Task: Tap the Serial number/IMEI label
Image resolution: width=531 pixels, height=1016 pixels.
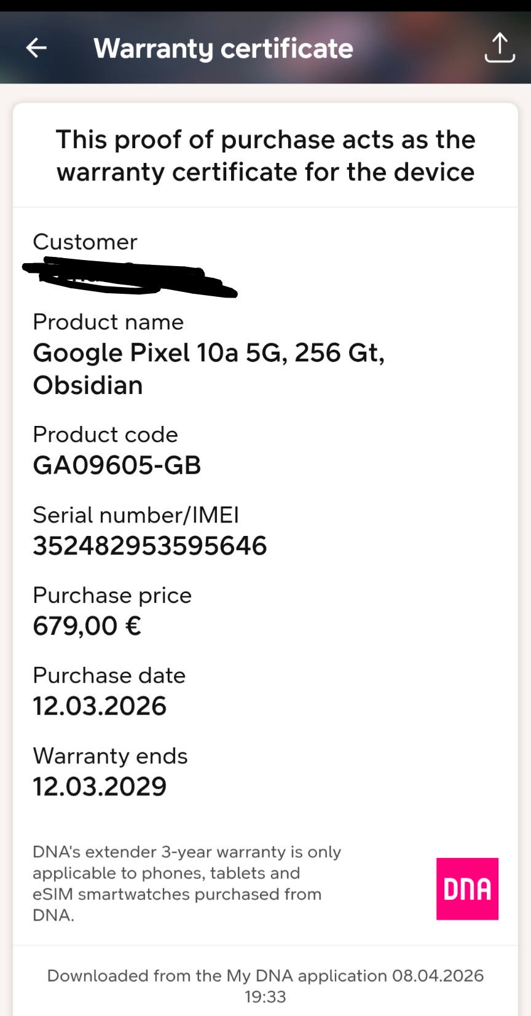Action: pos(136,514)
